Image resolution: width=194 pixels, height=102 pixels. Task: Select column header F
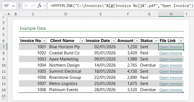128,14
